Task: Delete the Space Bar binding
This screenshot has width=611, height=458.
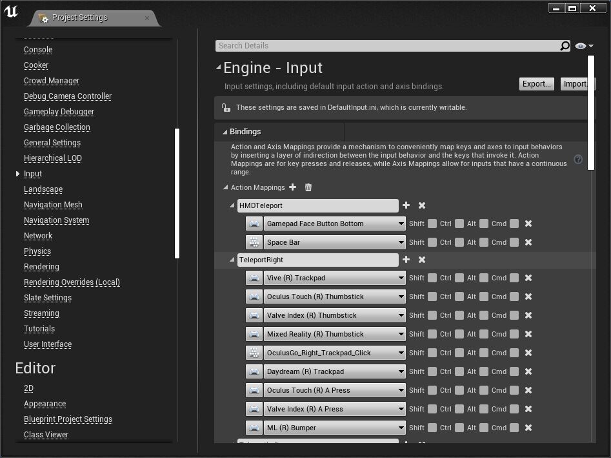Action: 528,242
